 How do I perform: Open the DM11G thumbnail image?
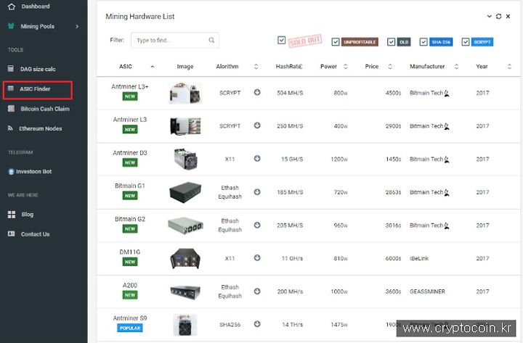[185, 258]
